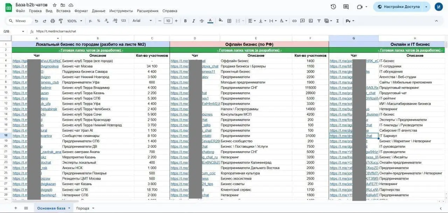Click the Move to folder icon

63,5
